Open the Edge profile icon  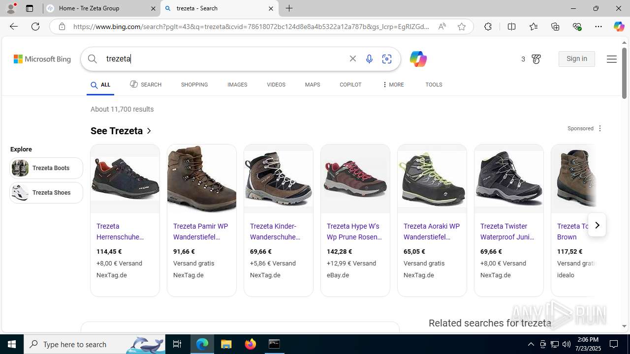(11, 8)
